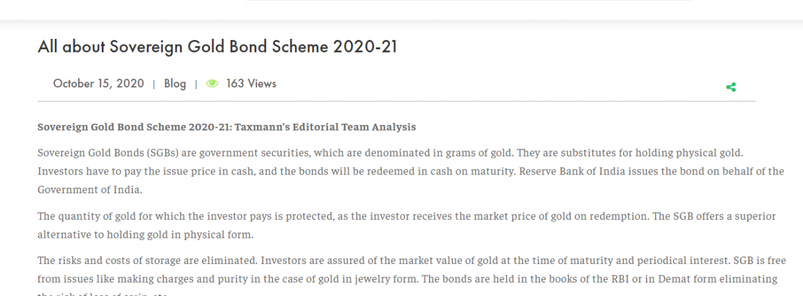Open the Blog category link
803x296 pixels.
pos(175,84)
